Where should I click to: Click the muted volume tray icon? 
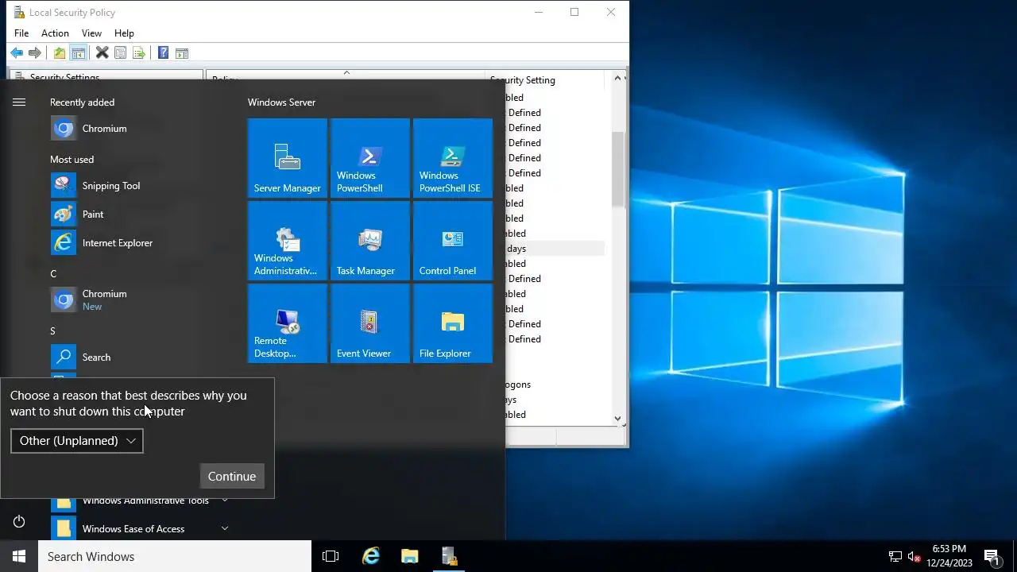(915, 556)
